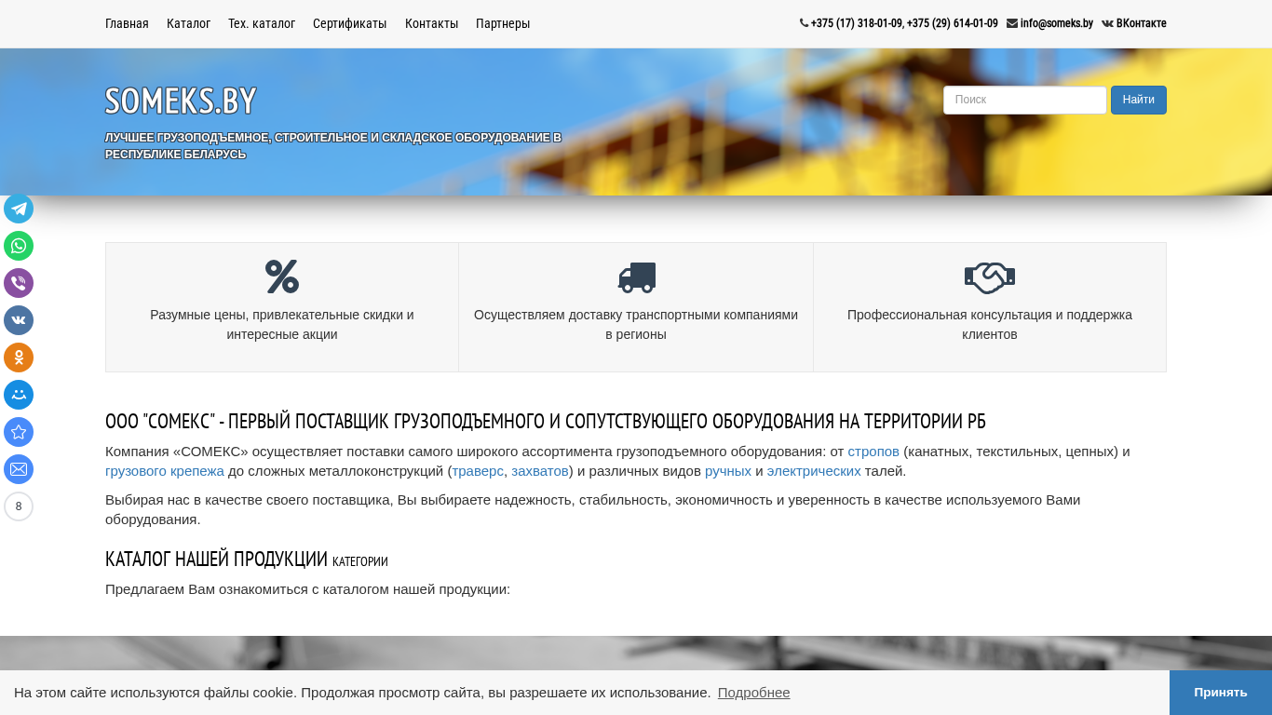Viewport: 1272px width, 715px height.
Task: Share via Odnoklassniki icon
Action: pyautogui.click(x=19, y=357)
